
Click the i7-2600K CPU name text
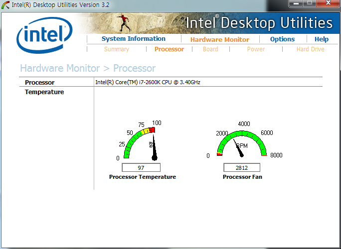[x=148, y=82]
